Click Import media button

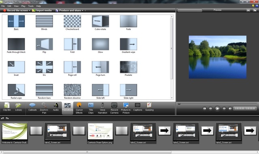pyautogui.click(x=42, y=10)
